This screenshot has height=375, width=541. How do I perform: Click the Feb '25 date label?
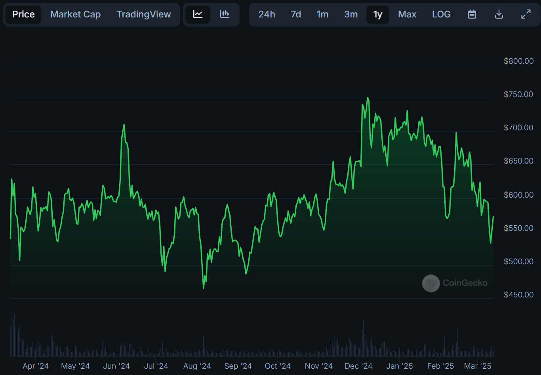point(440,366)
